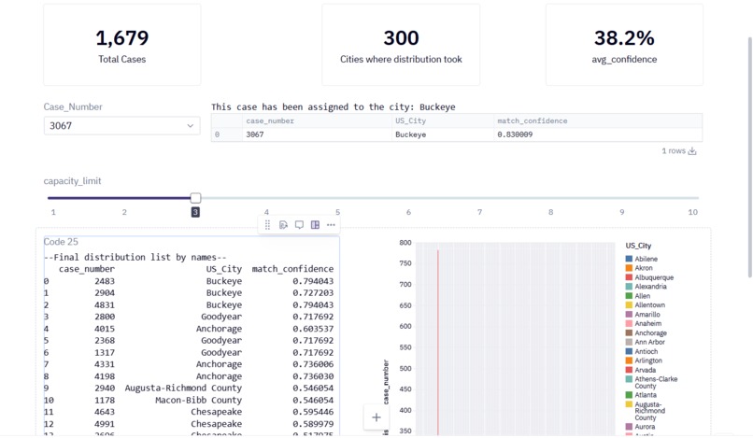Select the Buckeye cell in result table
753x438 pixels.
coord(443,134)
